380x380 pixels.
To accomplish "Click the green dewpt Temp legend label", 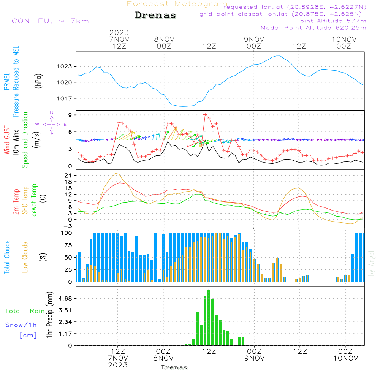I will point(35,200).
